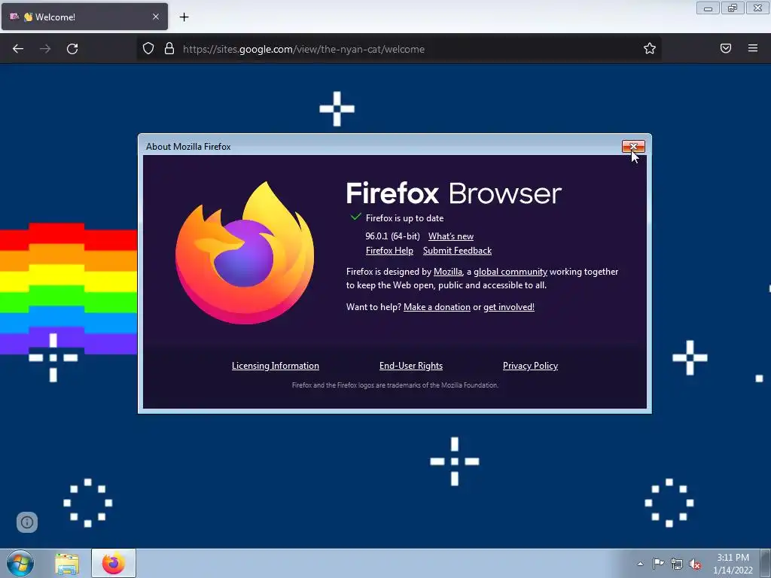Open the File Explorer taskbar icon
The width and height of the screenshot is (771, 578).
pos(67,564)
